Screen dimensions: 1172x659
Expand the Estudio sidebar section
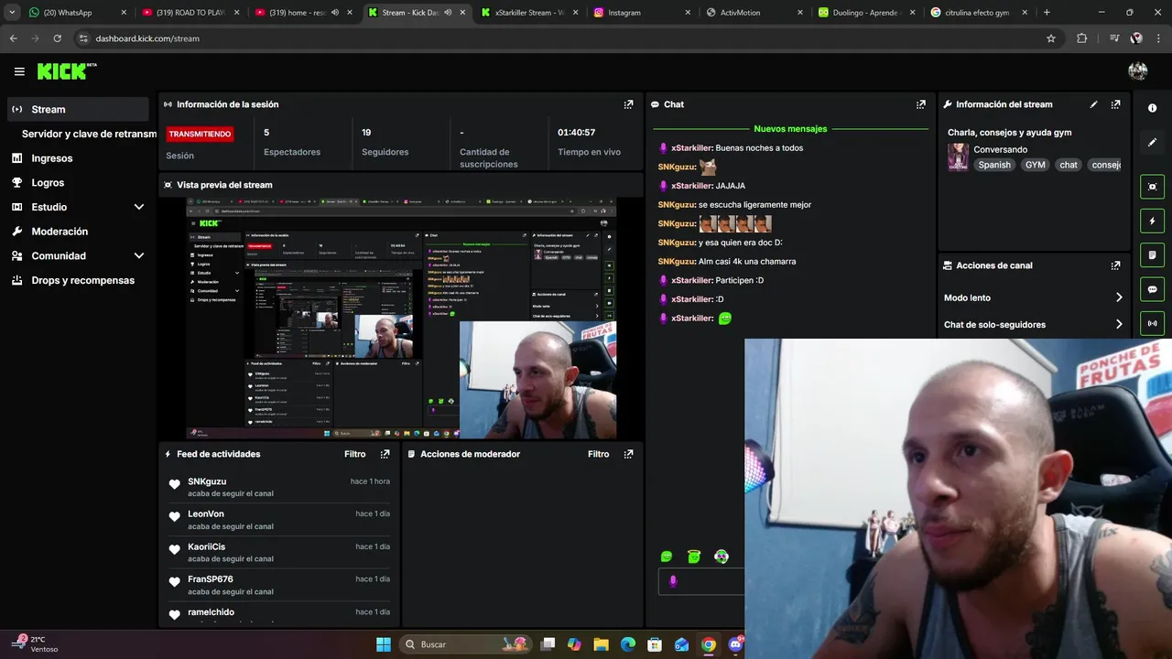[x=138, y=207]
